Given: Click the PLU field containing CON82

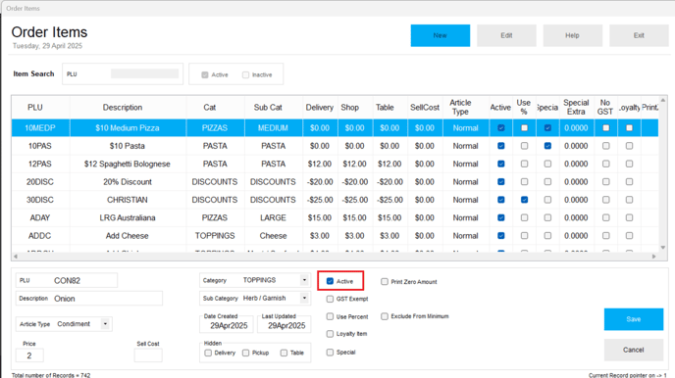Looking at the screenshot, I should (x=67, y=280).
